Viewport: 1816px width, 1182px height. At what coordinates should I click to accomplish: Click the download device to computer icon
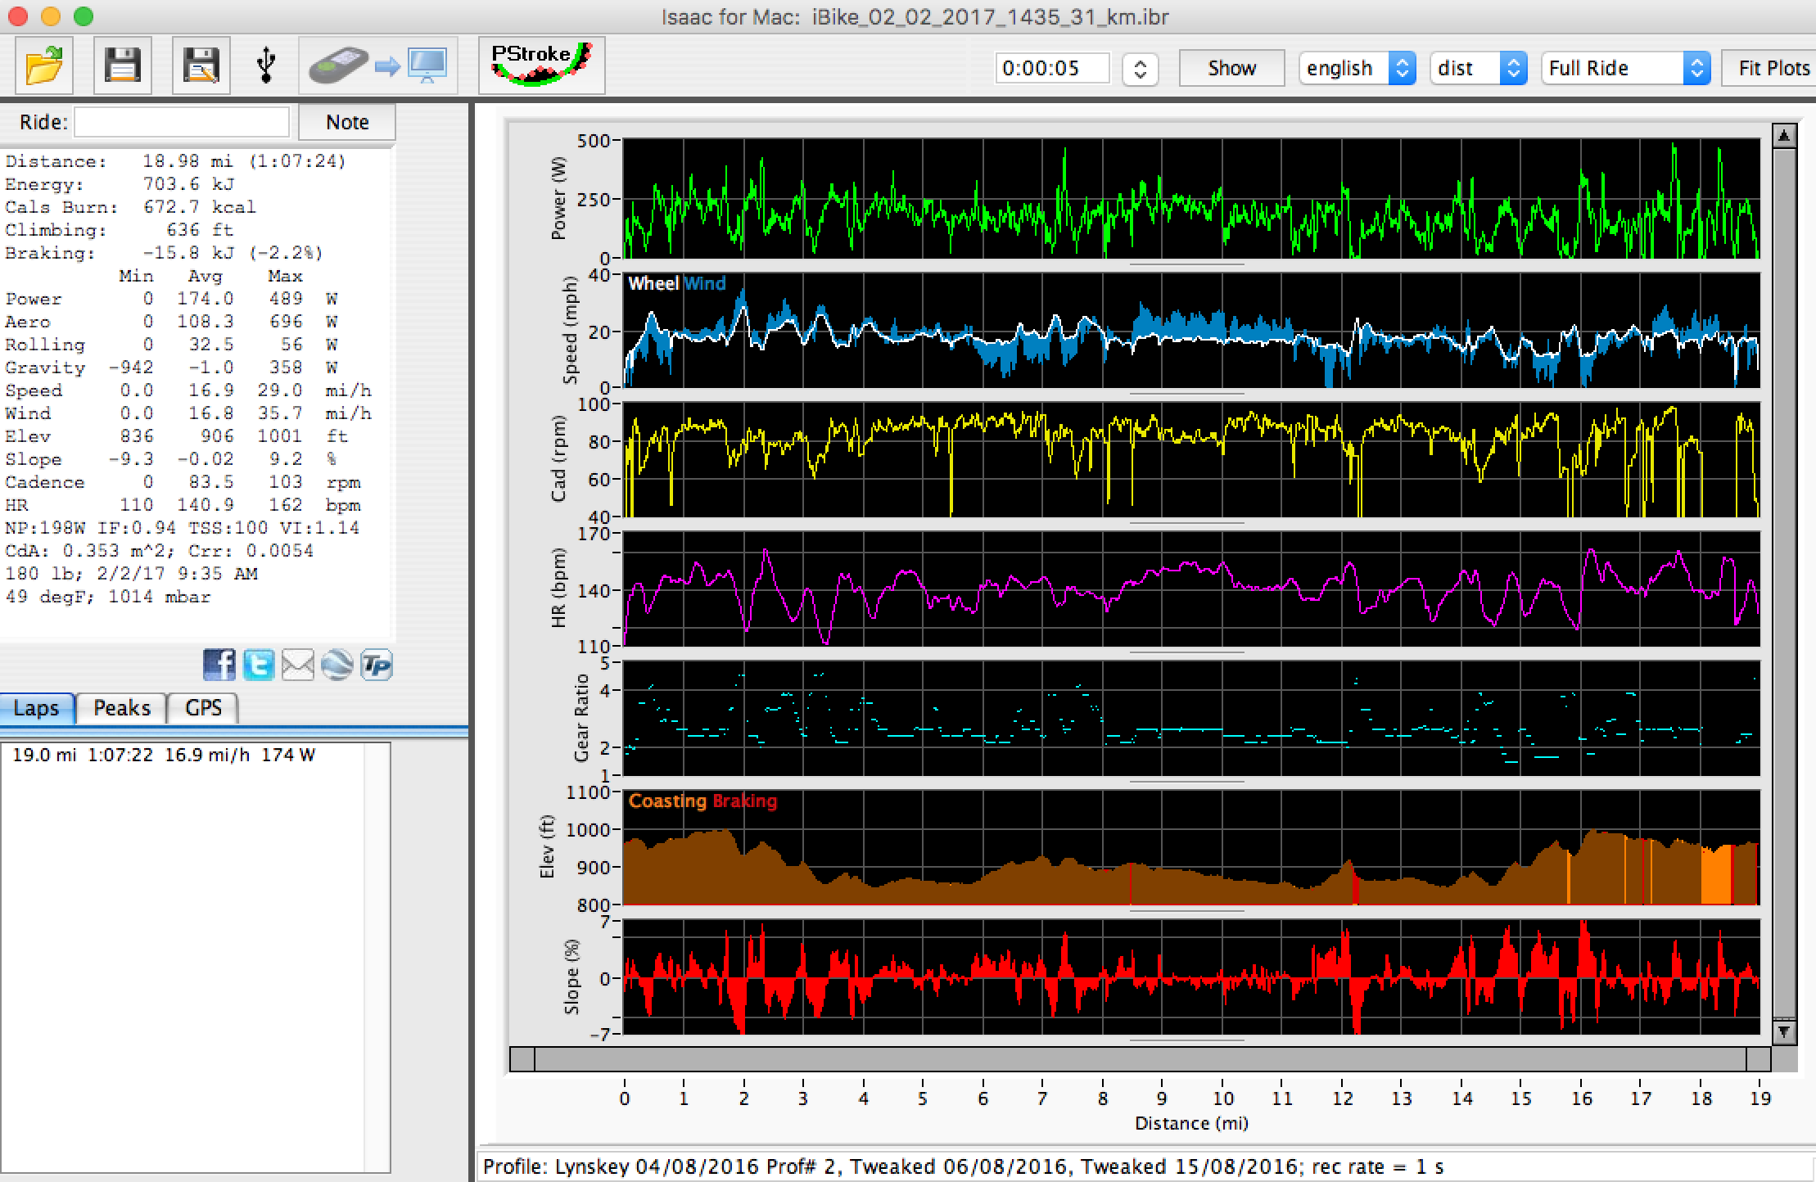click(x=377, y=66)
